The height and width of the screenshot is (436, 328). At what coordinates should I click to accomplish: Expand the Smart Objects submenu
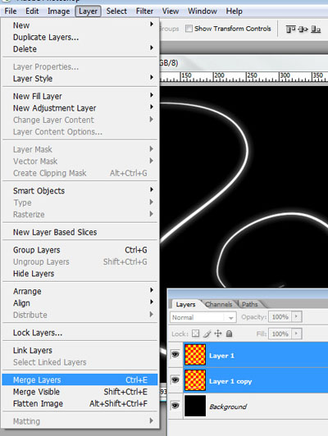[x=80, y=191]
